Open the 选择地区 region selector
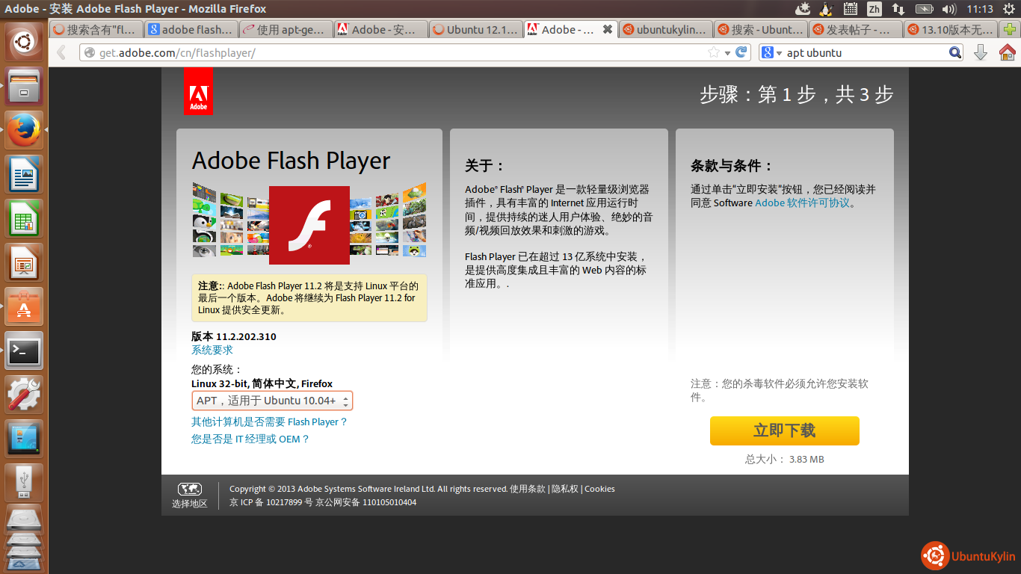 pyautogui.click(x=190, y=496)
